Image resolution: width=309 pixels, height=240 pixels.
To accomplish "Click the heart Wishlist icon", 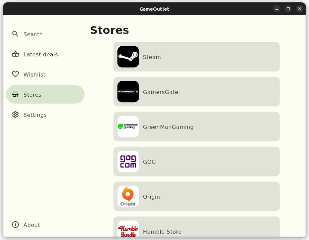I will pyautogui.click(x=15, y=74).
